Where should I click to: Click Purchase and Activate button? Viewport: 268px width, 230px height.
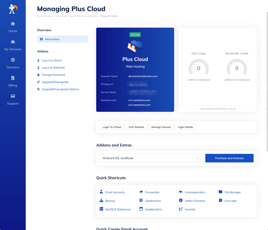pyautogui.click(x=229, y=158)
